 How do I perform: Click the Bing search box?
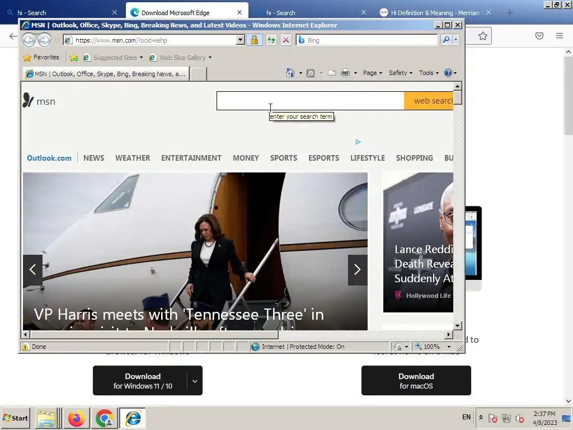pyautogui.click(x=367, y=40)
